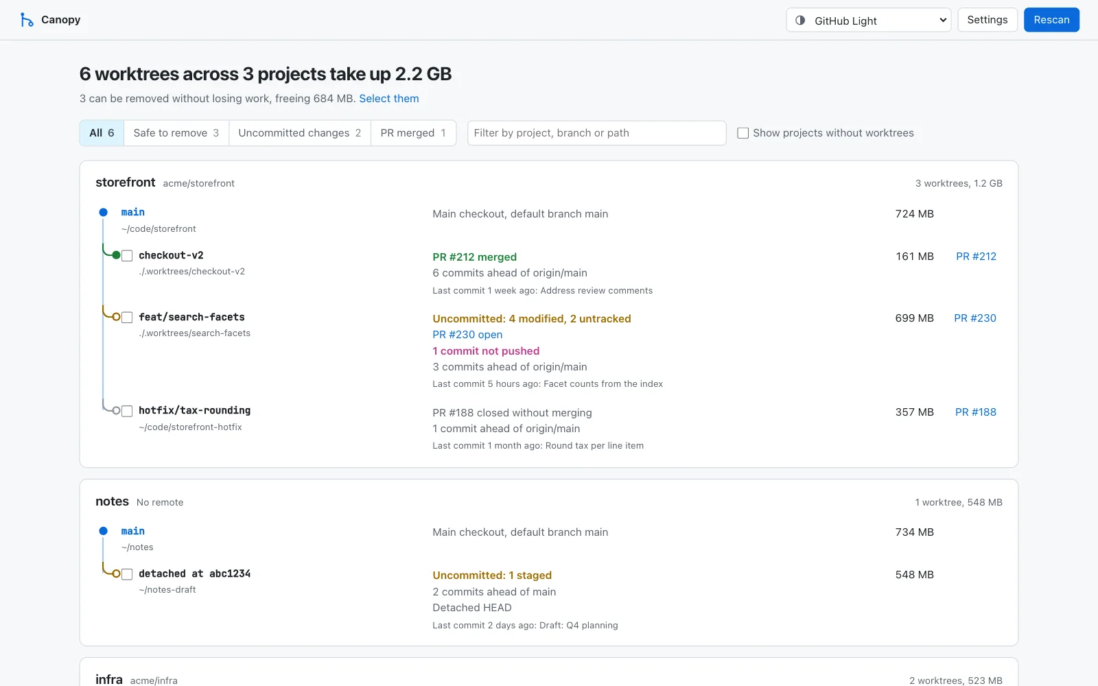The width and height of the screenshot is (1098, 686).
Task: Show the PR merged tab
Action: pyautogui.click(x=413, y=133)
